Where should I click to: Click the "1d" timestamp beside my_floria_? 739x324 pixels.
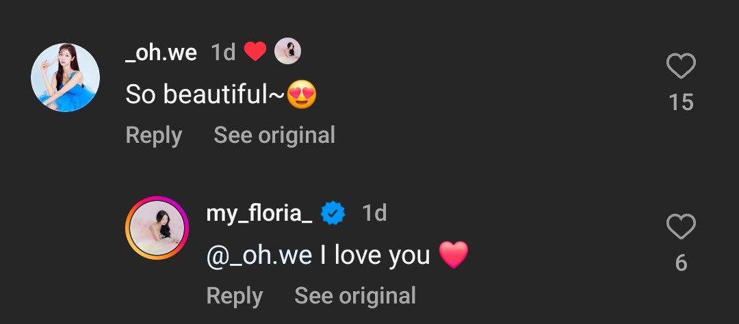click(374, 213)
